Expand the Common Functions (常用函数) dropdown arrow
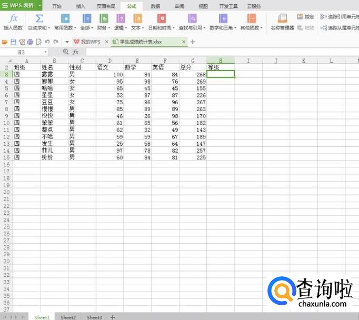 pos(75,28)
